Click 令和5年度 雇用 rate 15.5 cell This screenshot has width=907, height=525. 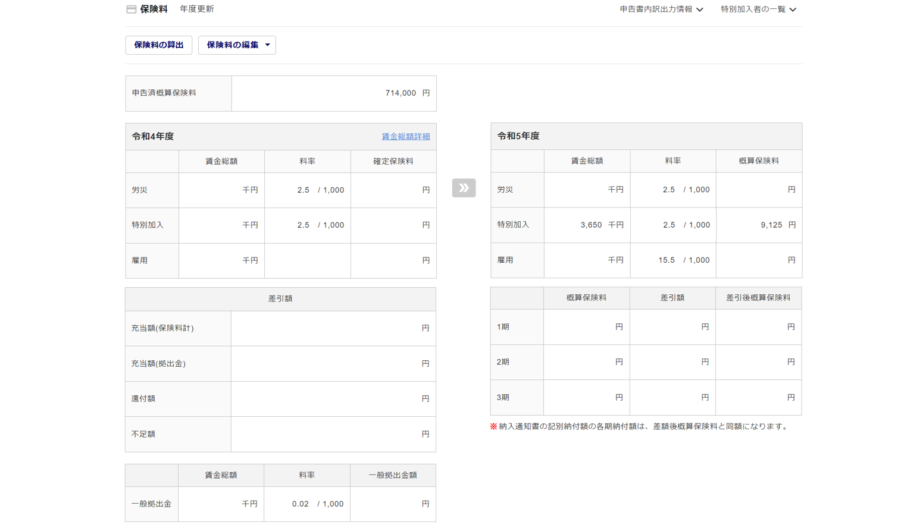coord(673,260)
